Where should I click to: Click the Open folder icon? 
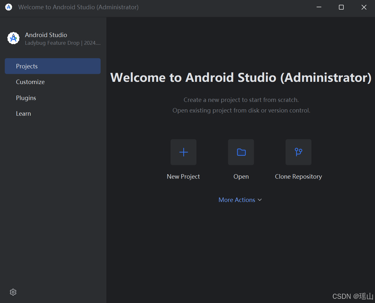point(241,152)
